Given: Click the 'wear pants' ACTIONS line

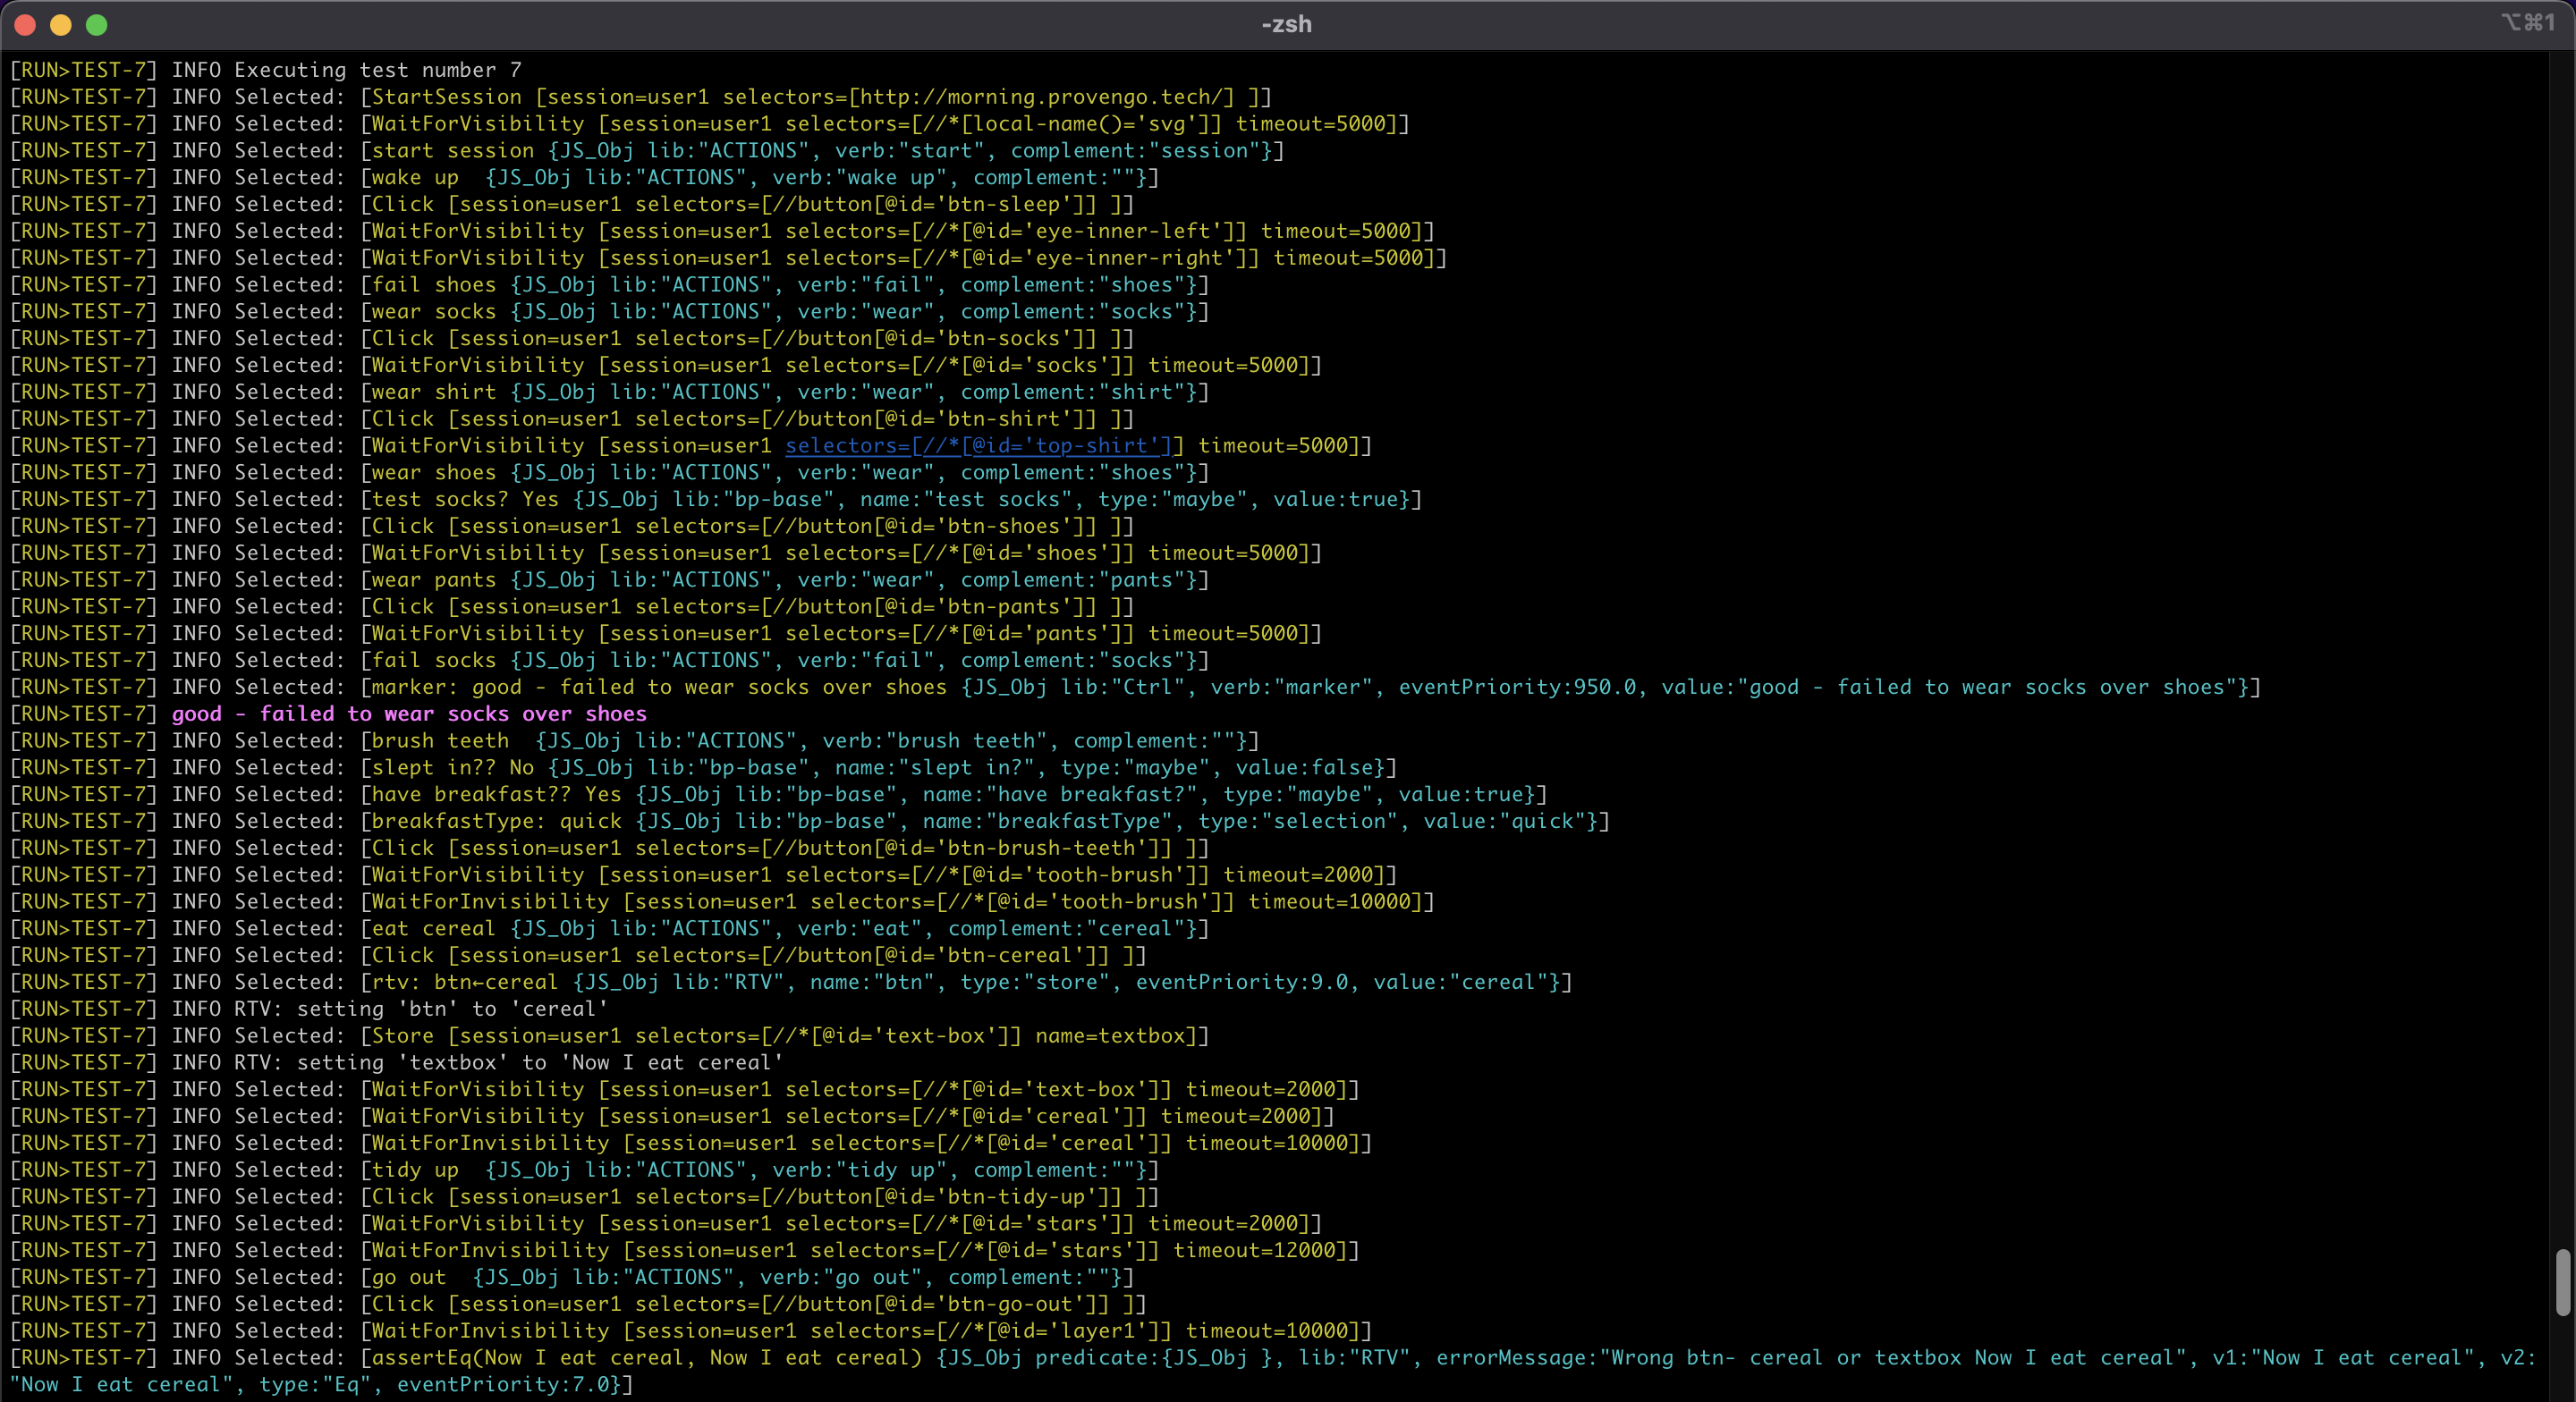Looking at the screenshot, I should 610,580.
